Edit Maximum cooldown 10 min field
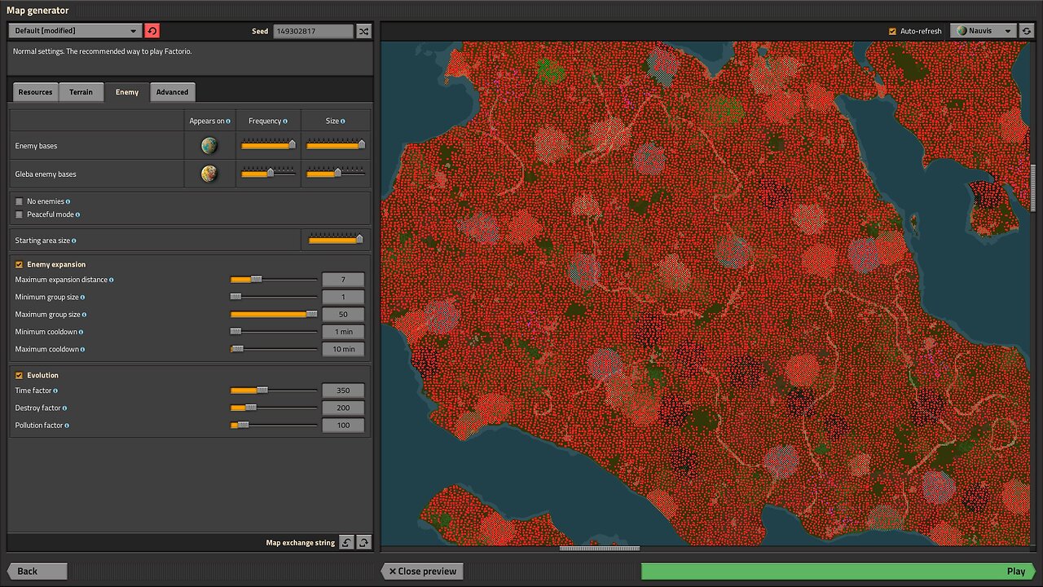 (x=343, y=349)
